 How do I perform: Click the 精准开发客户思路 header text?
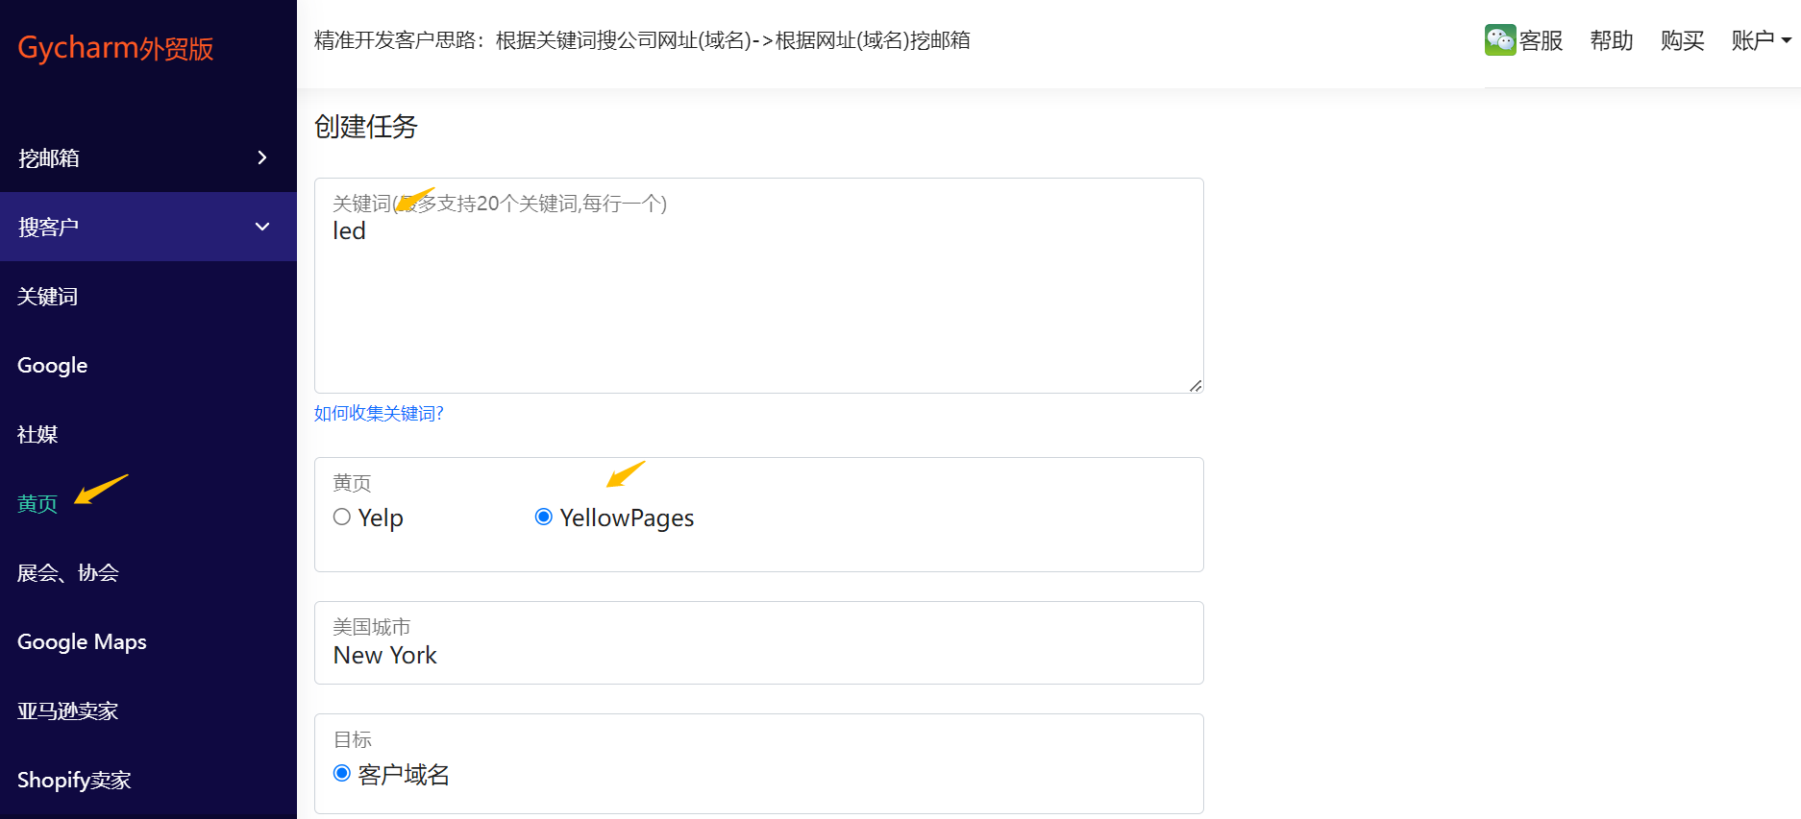click(x=642, y=40)
